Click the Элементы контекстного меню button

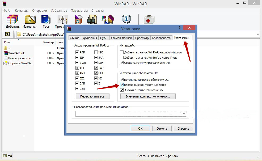[x=148, y=96]
